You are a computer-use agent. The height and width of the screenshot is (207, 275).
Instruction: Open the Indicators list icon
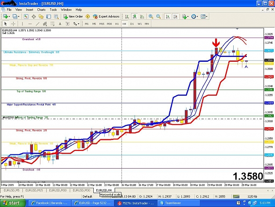click(184, 16)
